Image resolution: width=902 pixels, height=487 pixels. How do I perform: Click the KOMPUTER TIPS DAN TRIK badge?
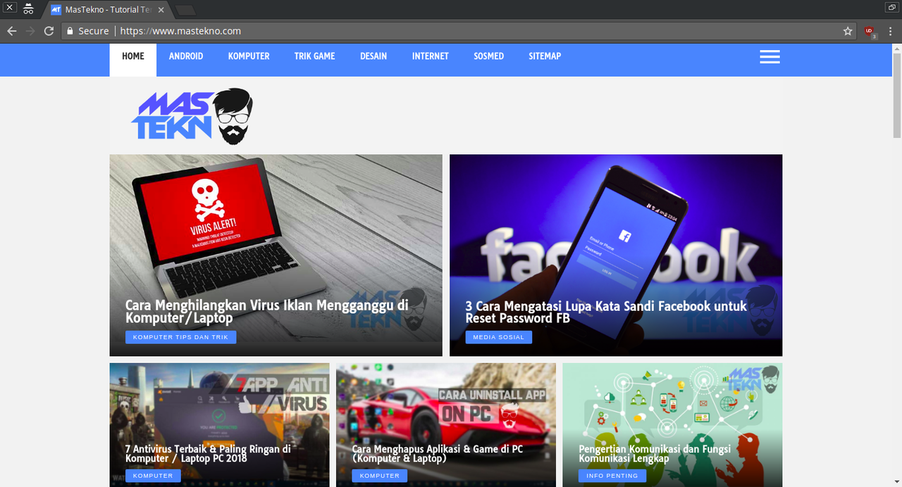click(180, 337)
